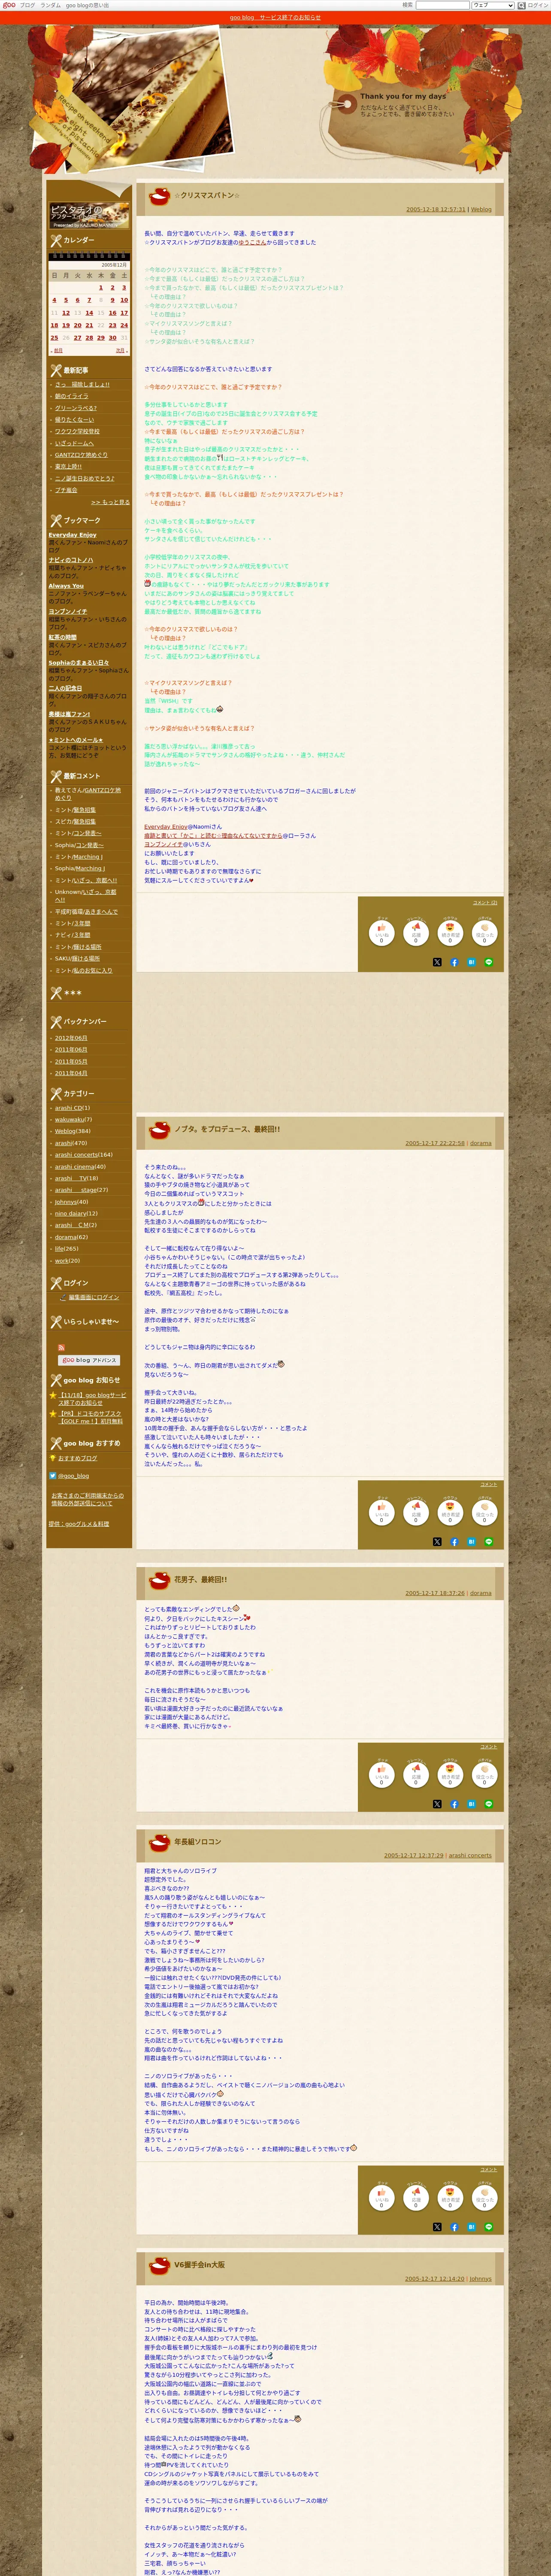Open コメント link under クリスマスバトン post
Image resolution: width=551 pixels, height=2576 pixels.
[x=485, y=903]
